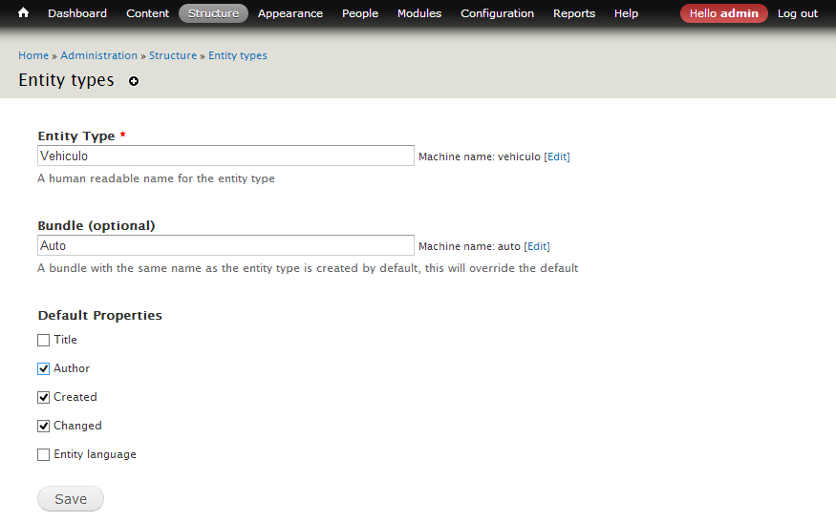This screenshot has width=836, height=522.
Task: Open the Configuration menu
Action: 497,13
